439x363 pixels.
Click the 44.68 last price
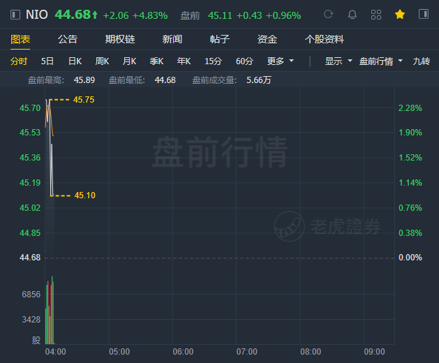[73, 15]
